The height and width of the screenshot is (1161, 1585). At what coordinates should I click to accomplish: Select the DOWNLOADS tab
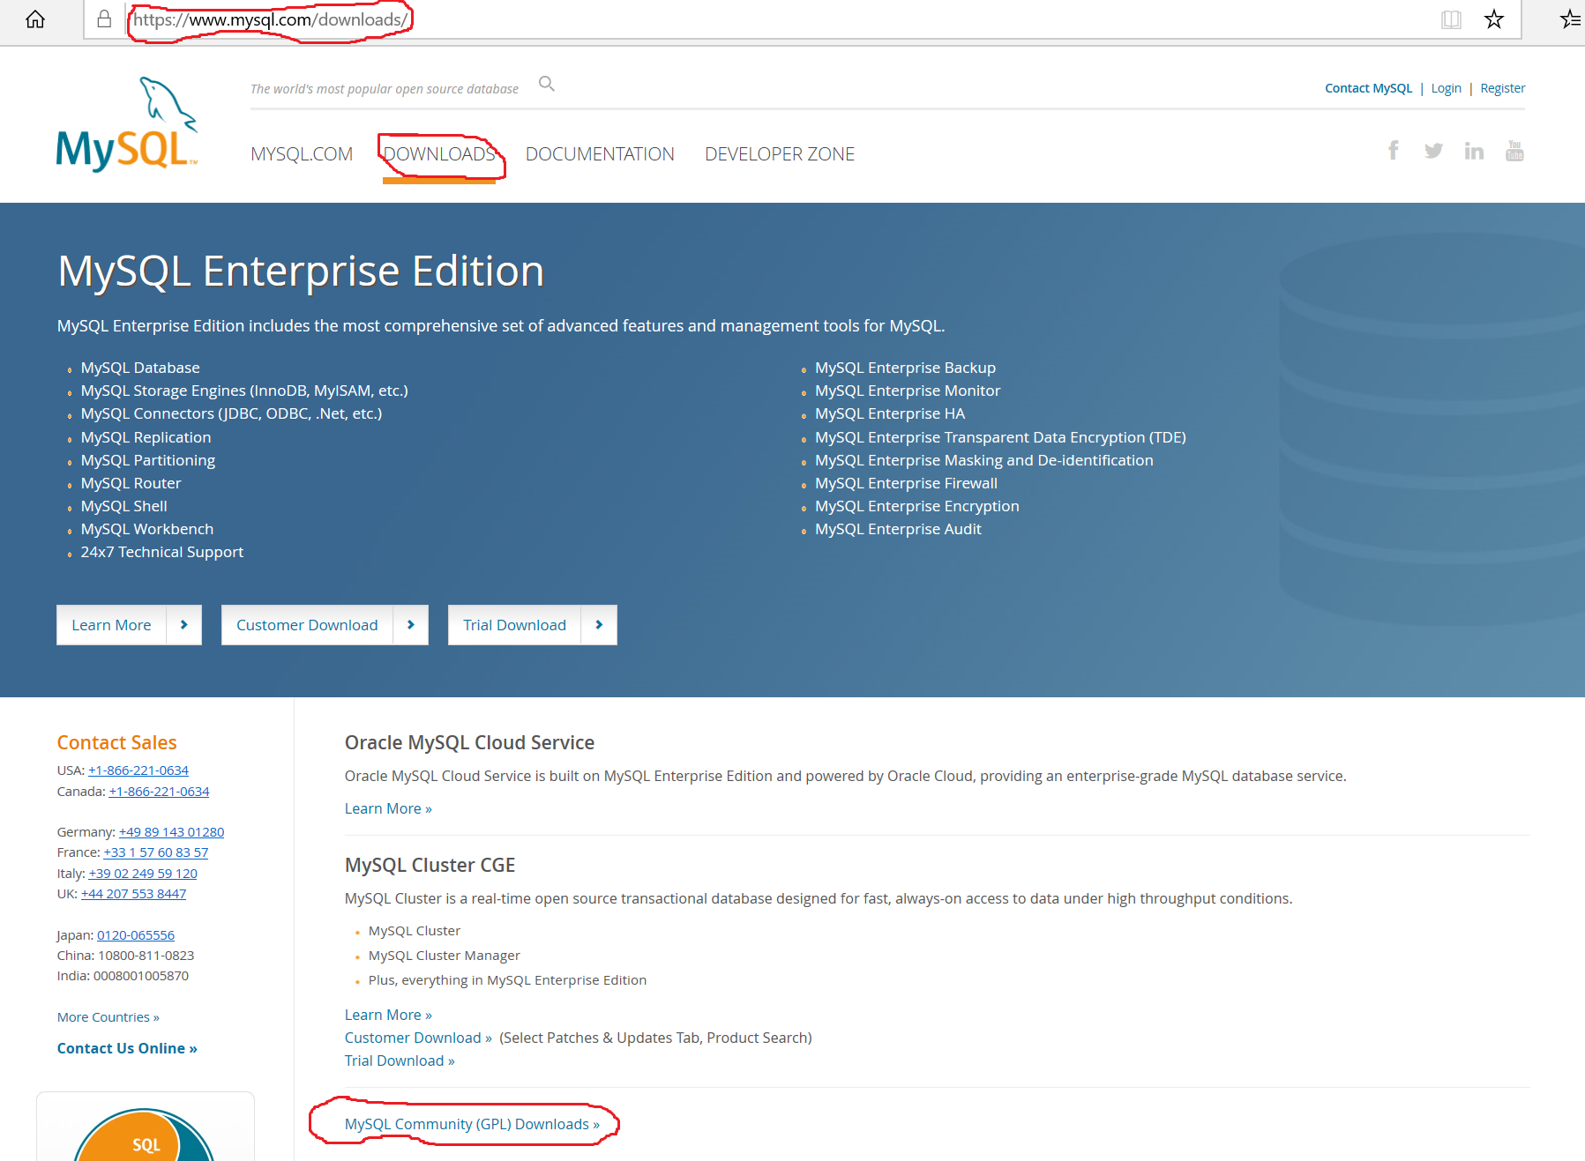coord(439,154)
